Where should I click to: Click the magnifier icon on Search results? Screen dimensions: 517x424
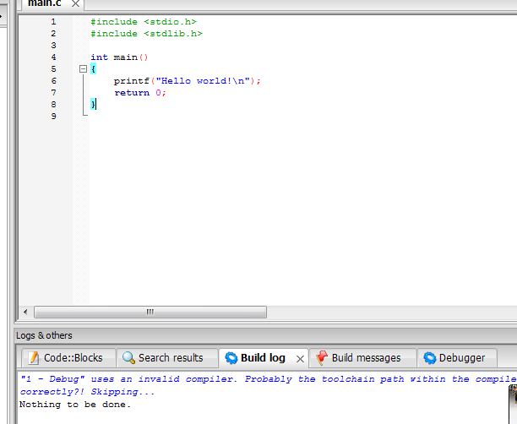[x=128, y=358]
